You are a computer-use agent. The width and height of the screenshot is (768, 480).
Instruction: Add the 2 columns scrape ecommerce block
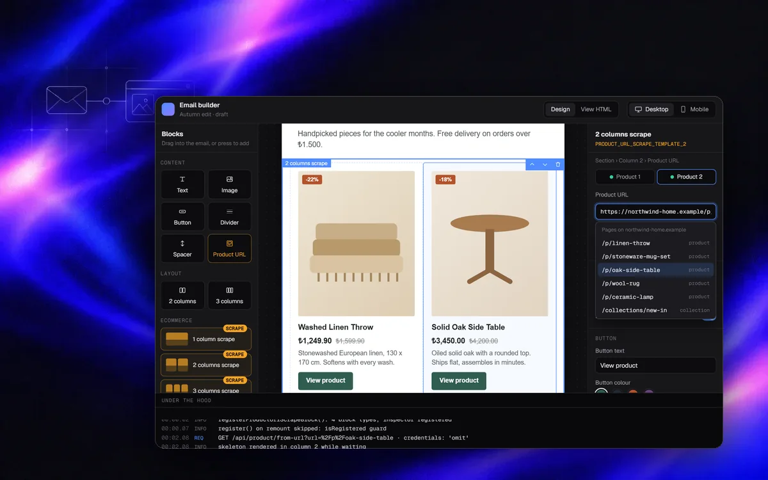click(x=206, y=365)
